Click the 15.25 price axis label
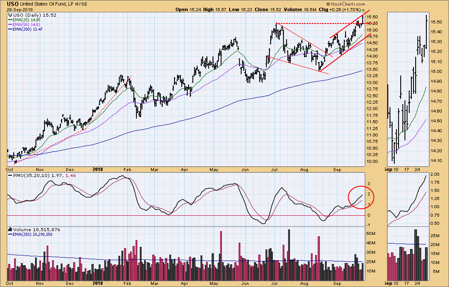This screenshot has width=449, height=287. coord(372,23)
